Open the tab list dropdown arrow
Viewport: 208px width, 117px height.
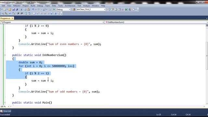tap(207, 19)
